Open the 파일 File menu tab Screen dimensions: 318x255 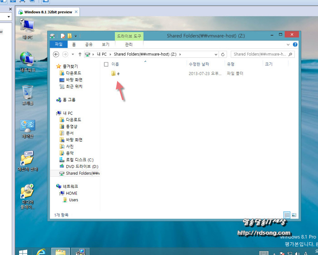pyautogui.click(x=59, y=45)
